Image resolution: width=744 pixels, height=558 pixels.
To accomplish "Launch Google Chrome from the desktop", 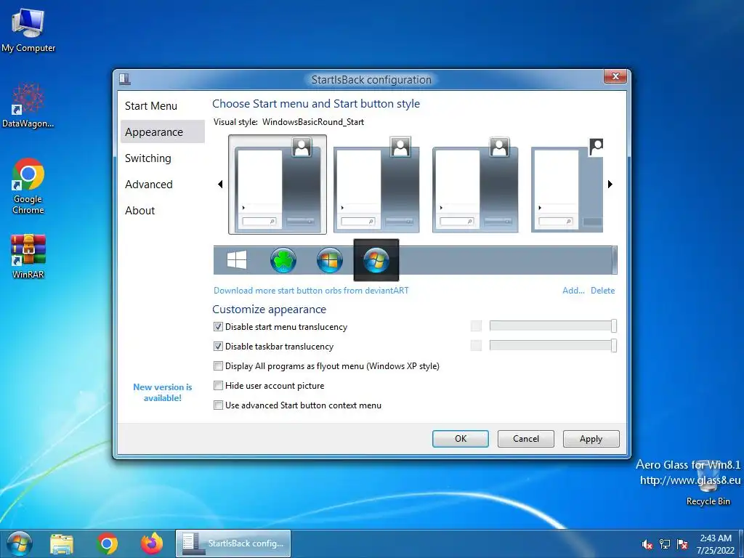I will 28,186.
